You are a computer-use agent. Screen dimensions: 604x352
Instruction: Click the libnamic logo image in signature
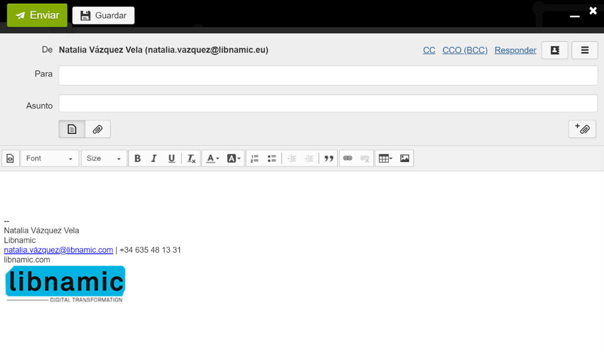[65, 284]
